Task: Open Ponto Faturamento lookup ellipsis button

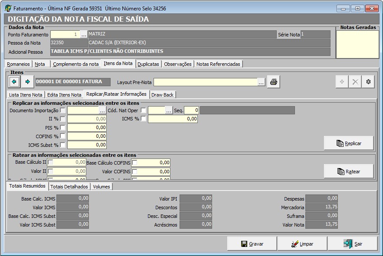Action: [84, 34]
